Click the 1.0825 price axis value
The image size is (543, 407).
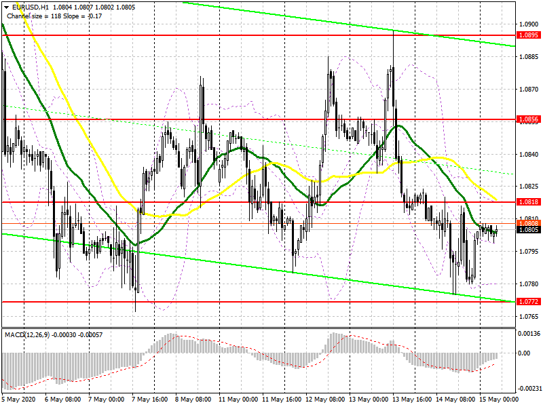[529, 187]
